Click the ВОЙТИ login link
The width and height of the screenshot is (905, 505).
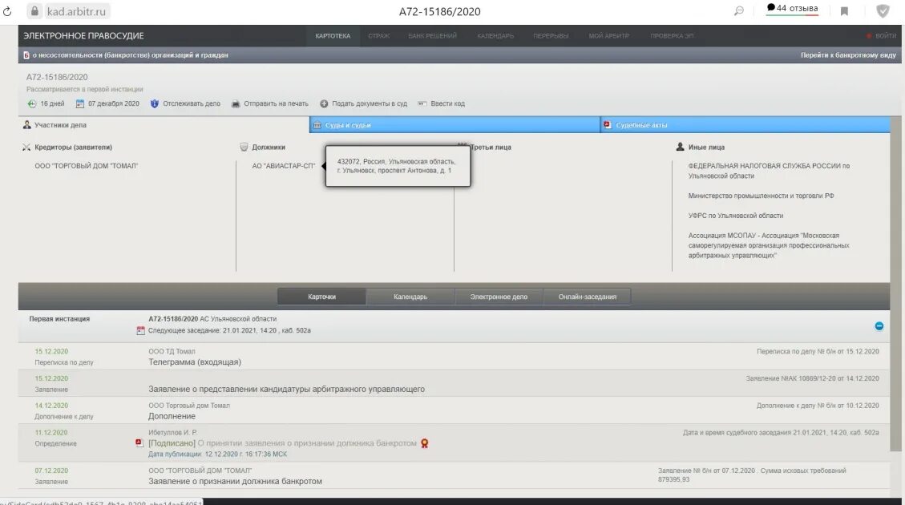tap(886, 36)
